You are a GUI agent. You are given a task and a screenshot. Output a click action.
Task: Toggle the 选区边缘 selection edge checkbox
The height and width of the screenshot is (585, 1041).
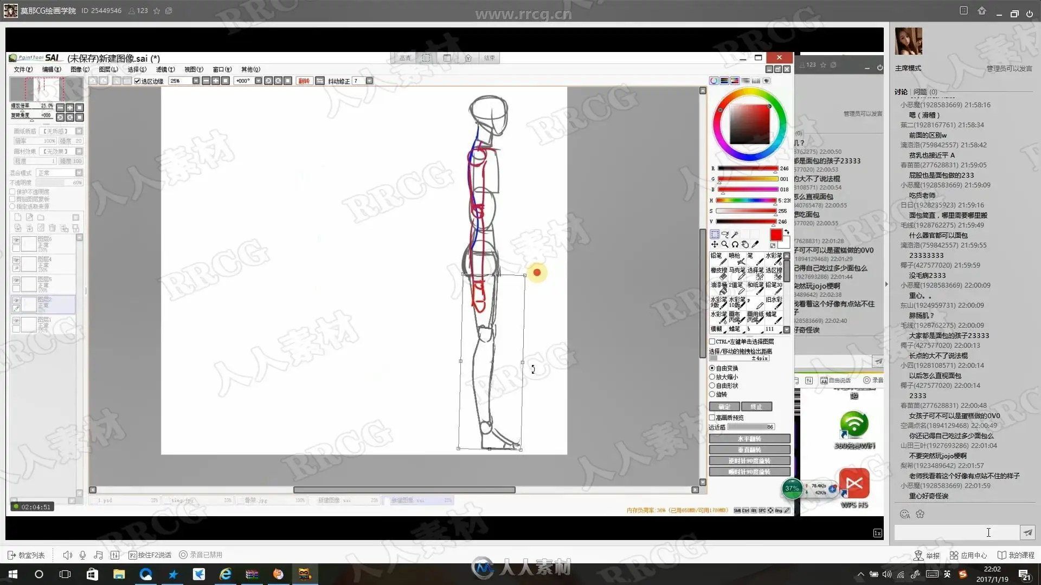click(138, 81)
